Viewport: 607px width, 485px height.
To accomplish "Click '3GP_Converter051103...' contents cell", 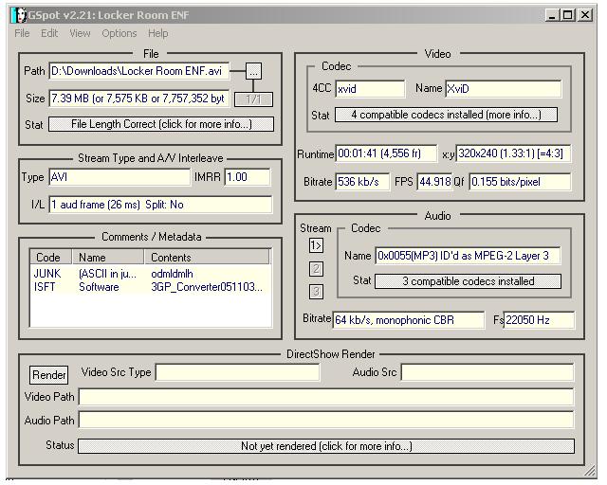I will tap(207, 287).
